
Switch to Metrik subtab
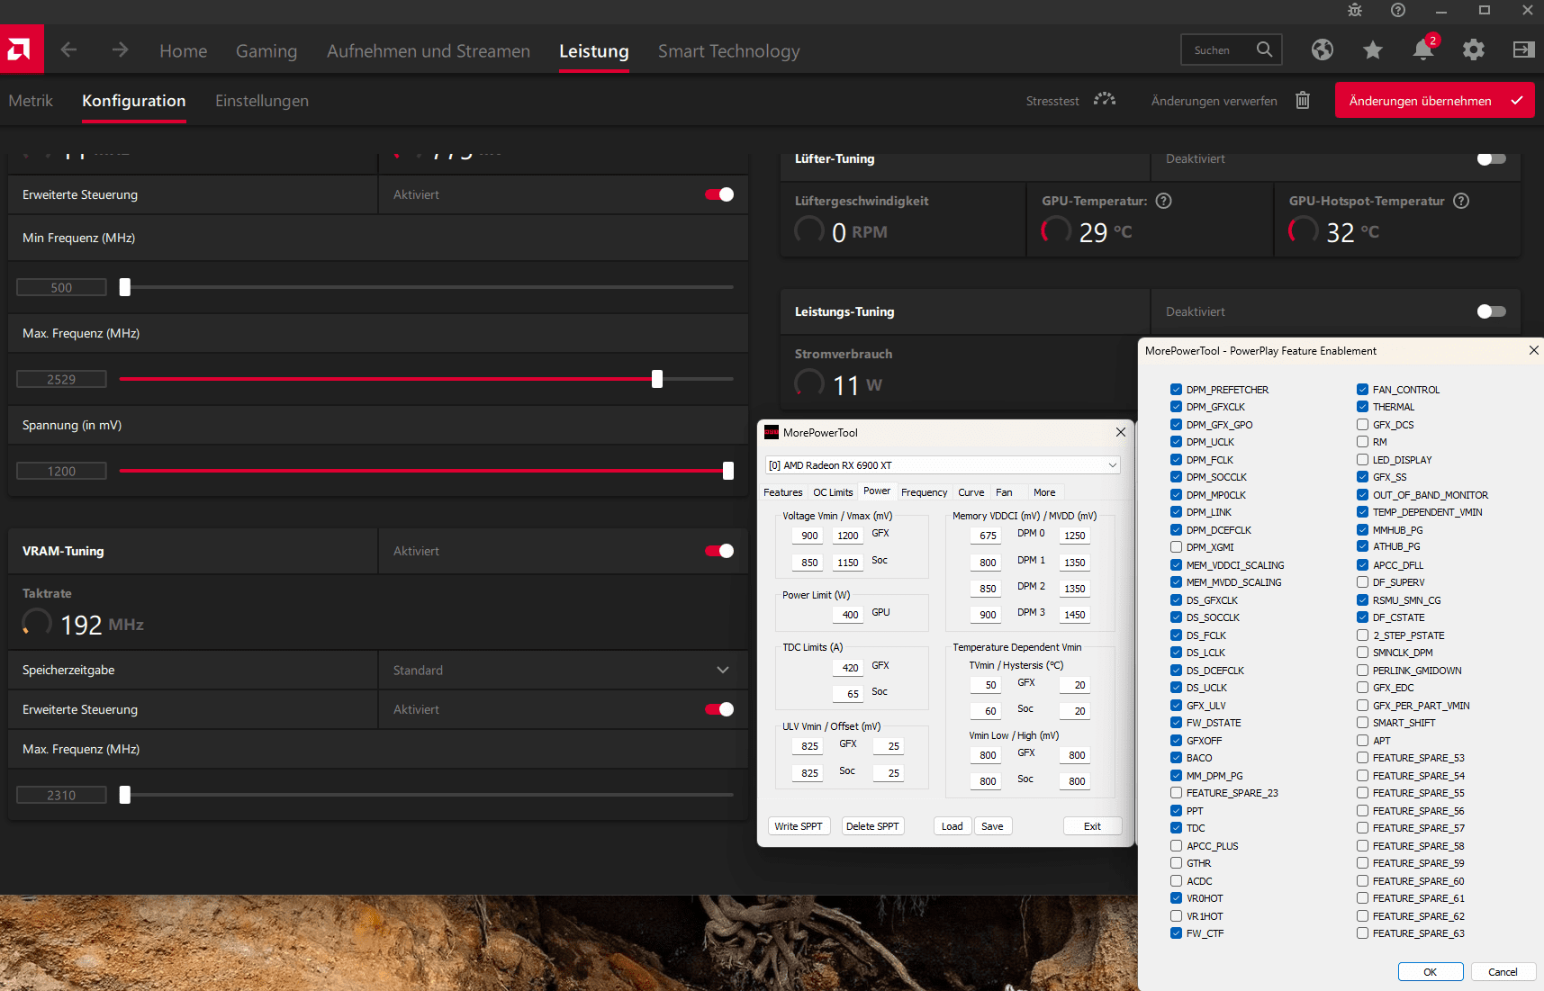[31, 101]
